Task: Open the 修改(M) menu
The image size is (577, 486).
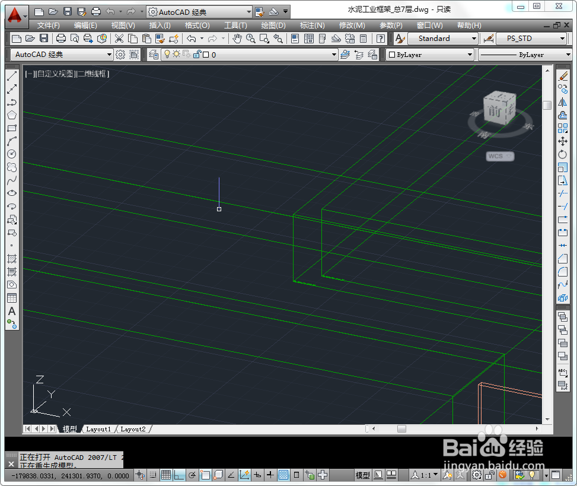Action: coord(352,26)
